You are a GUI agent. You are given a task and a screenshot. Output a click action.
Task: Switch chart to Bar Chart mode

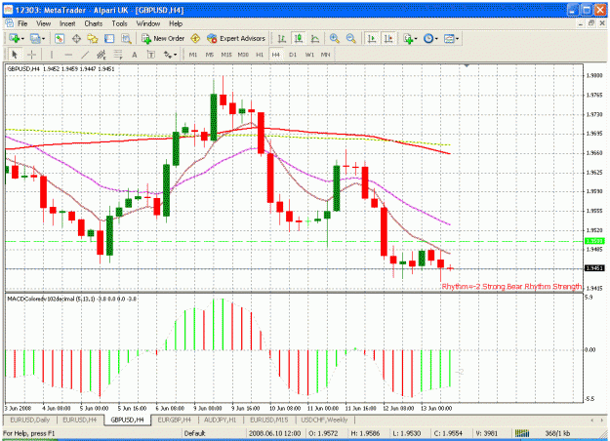click(282, 38)
